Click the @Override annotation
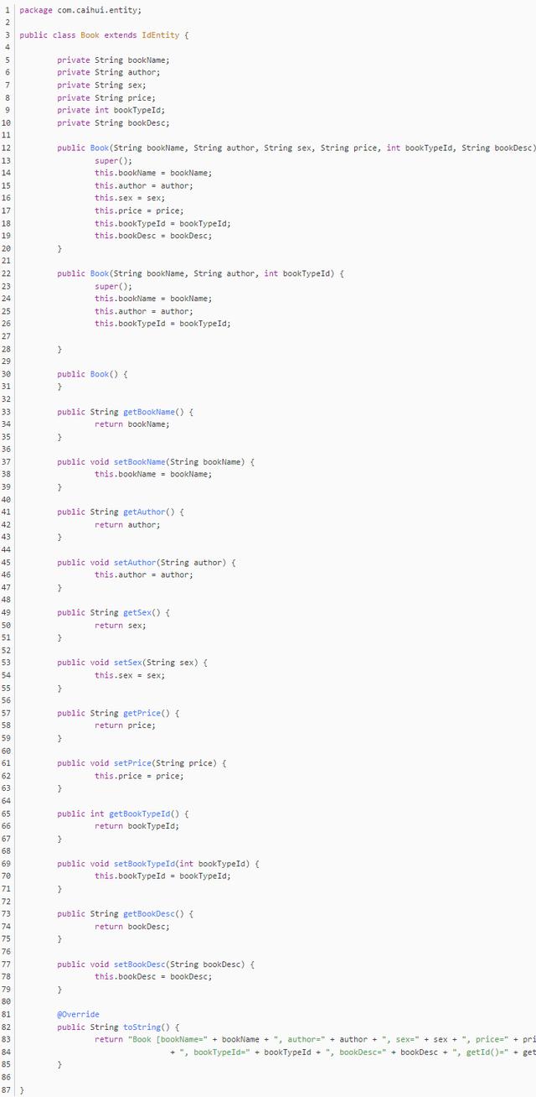 tap(78, 1014)
